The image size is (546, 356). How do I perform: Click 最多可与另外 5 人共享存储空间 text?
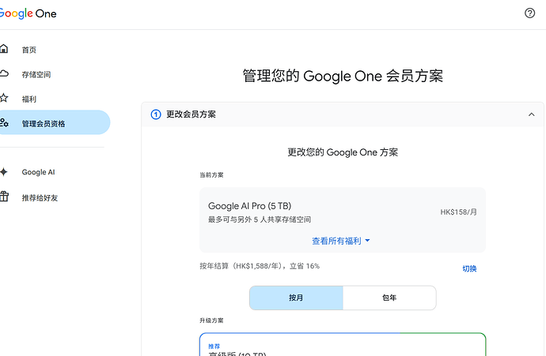click(x=260, y=219)
